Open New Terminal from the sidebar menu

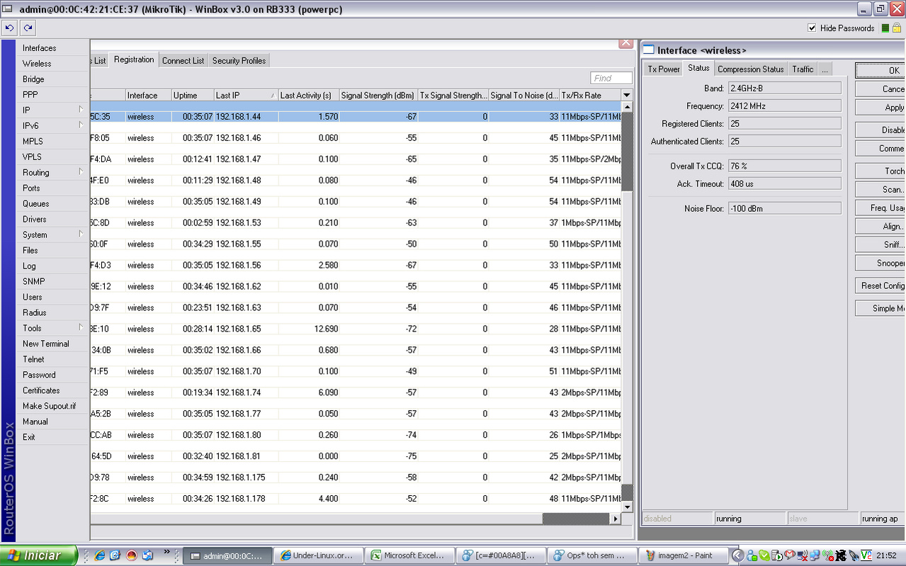coord(45,344)
